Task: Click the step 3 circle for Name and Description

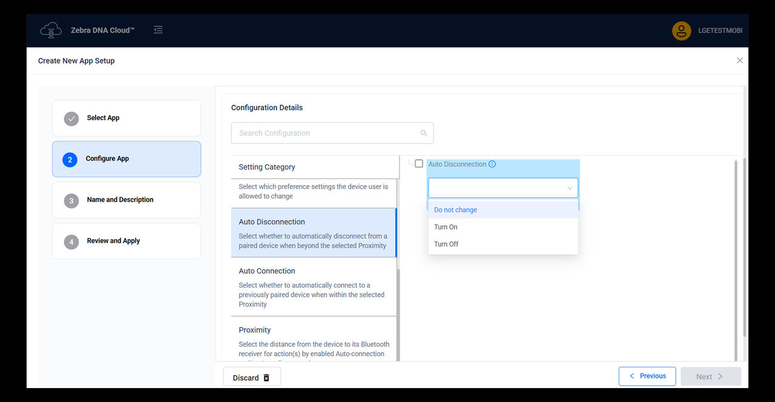Action: [x=71, y=200]
